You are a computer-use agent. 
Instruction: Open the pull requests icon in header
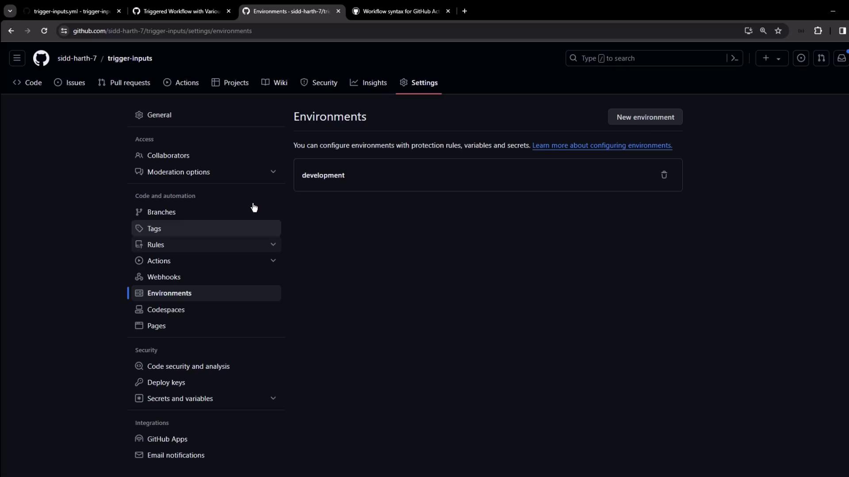(821, 58)
